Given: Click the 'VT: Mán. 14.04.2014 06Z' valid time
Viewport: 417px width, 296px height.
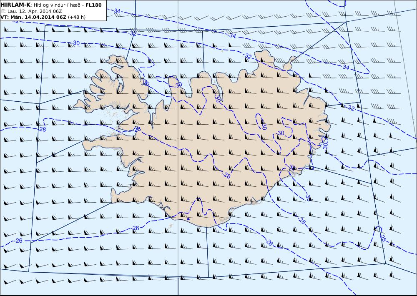Looking at the screenshot, I should pyautogui.click(x=33, y=17).
